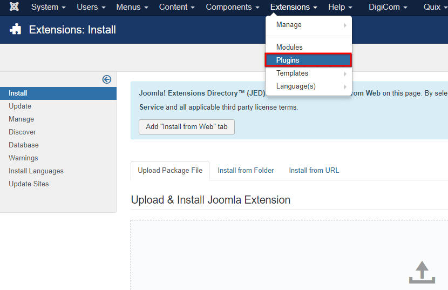Click the Extensions puzzle piece icon
The width and height of the screenshot is (448, 290).
coord(16,30)
